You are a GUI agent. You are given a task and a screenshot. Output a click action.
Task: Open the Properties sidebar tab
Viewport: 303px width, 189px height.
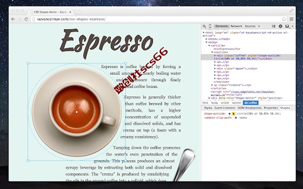pos(270,108)
